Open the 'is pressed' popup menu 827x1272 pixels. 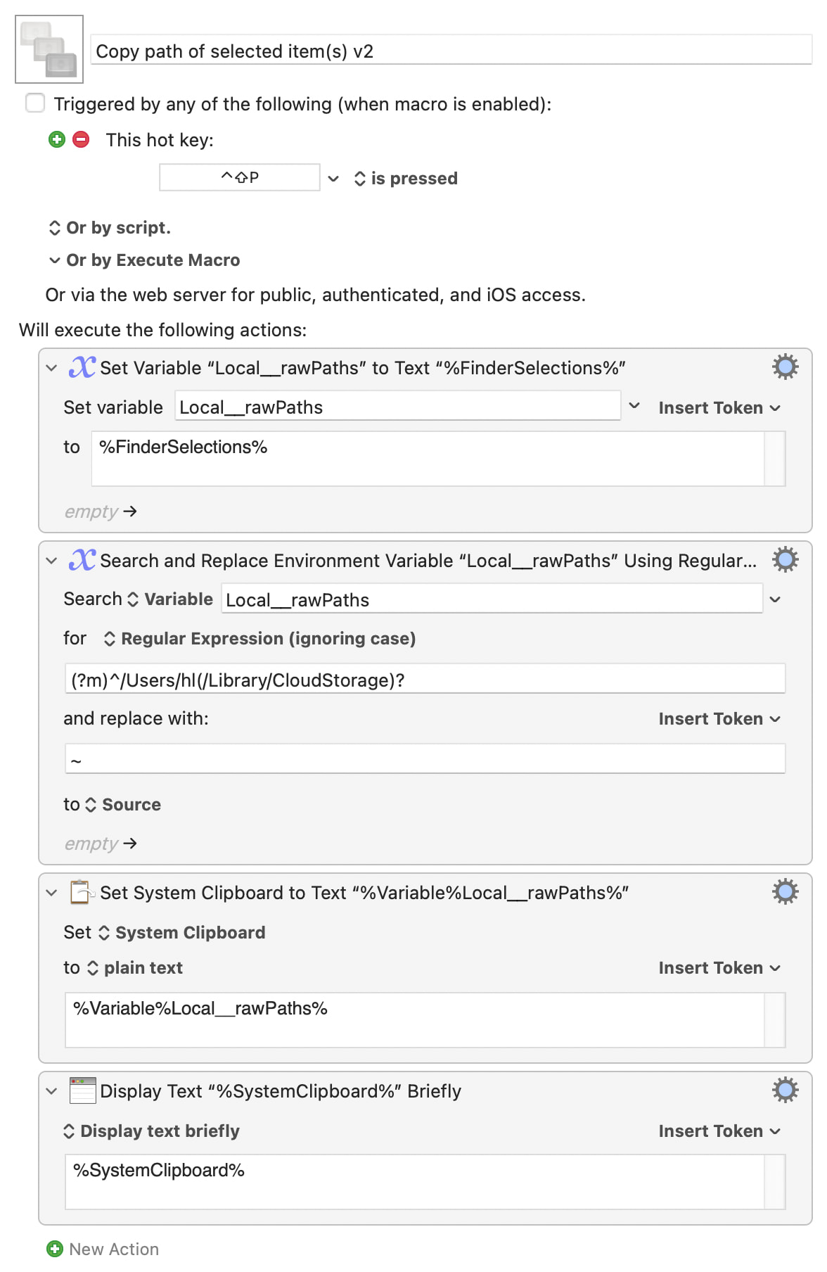(406, 179)
